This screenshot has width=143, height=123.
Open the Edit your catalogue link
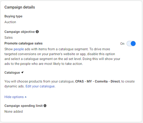(40, 86)
